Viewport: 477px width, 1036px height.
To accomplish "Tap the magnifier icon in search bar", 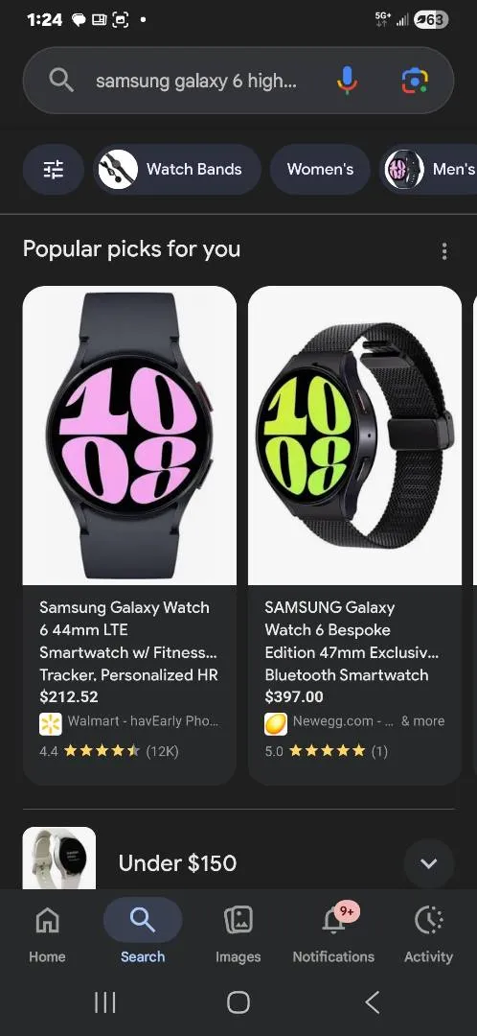I will click(x=60, y=81).
